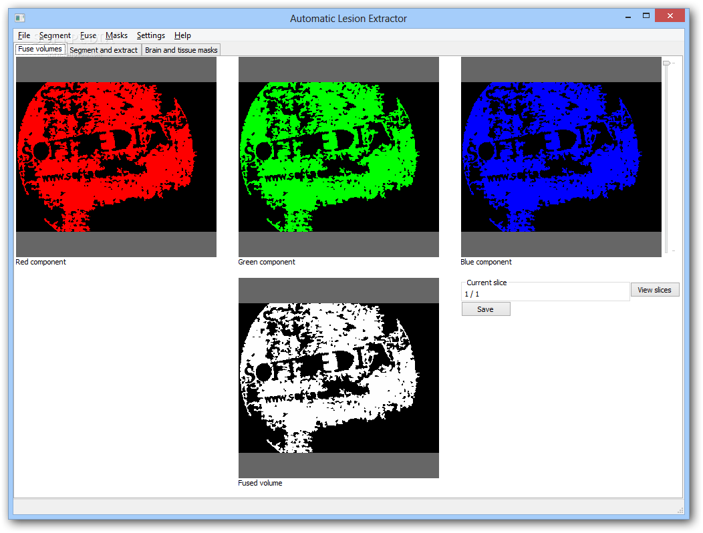Click the Current slice group label
The width and height of the screenshot is (703, 533).
(486, 283)
